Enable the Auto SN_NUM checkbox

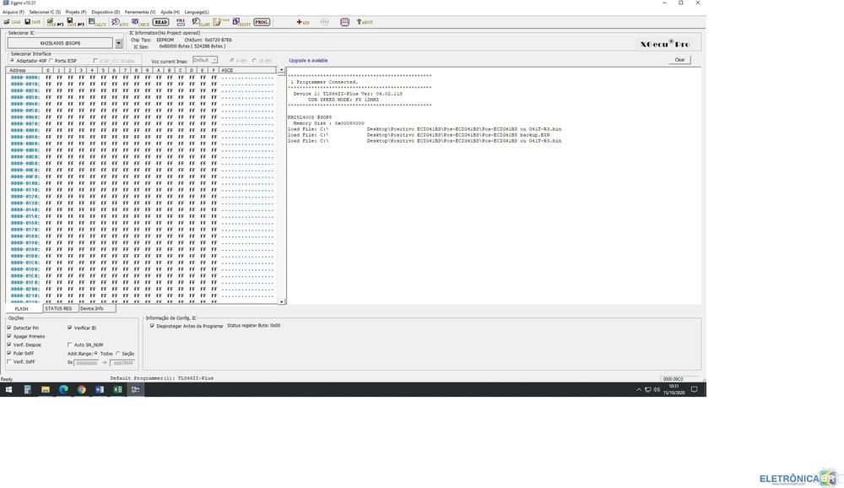click(70, 344)
